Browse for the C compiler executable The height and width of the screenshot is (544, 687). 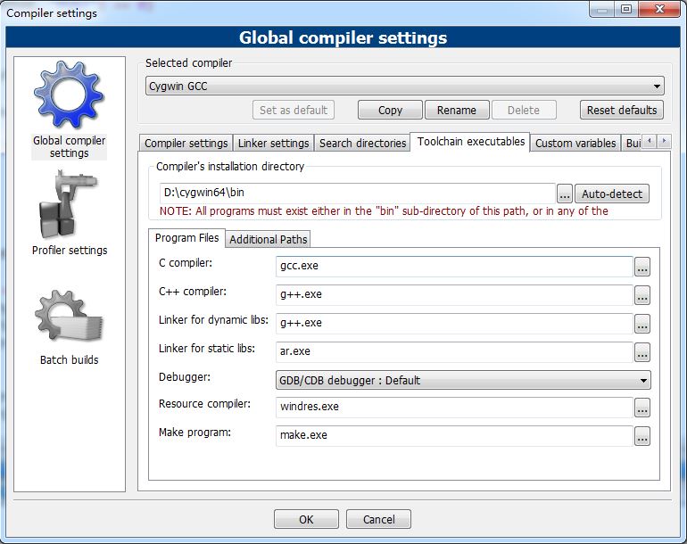point(642,267)
